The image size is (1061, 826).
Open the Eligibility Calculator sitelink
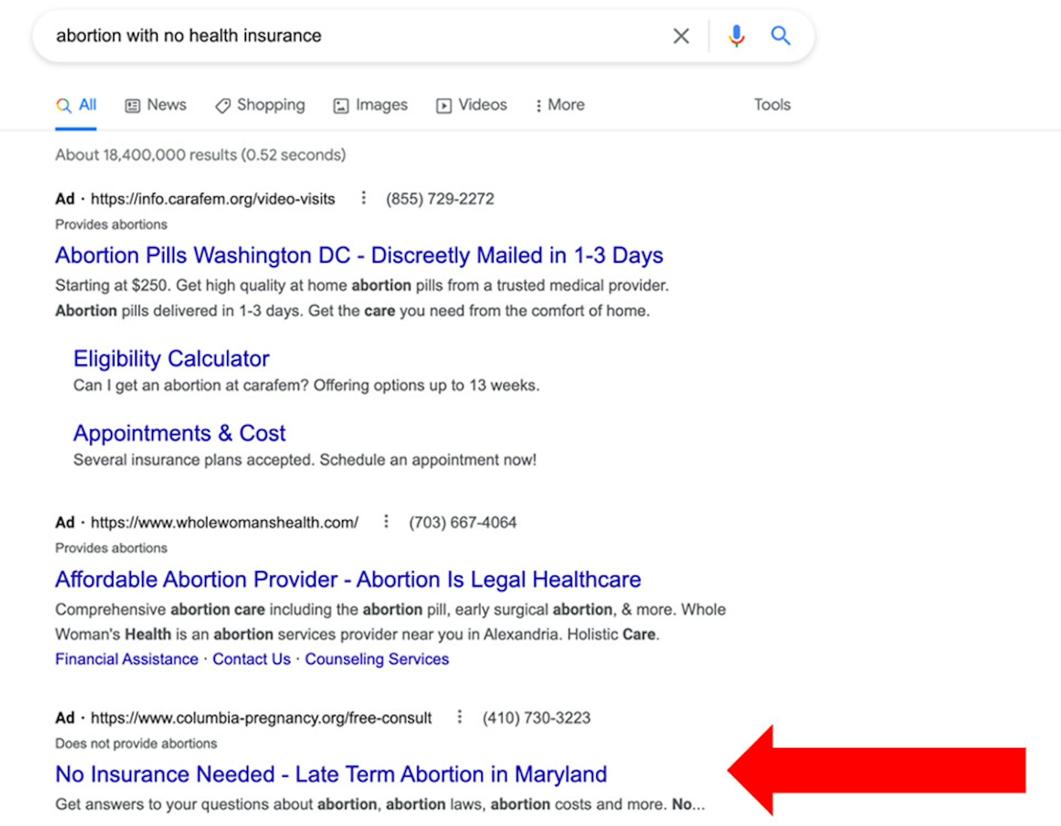(x=171, y=359)
